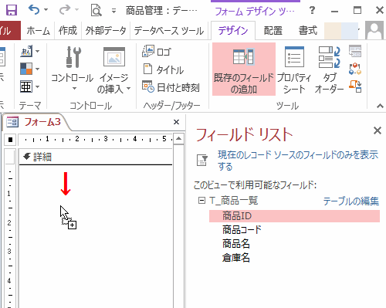Open the undo history dropdown arrow
386x308 pixels.
(46, 10)
